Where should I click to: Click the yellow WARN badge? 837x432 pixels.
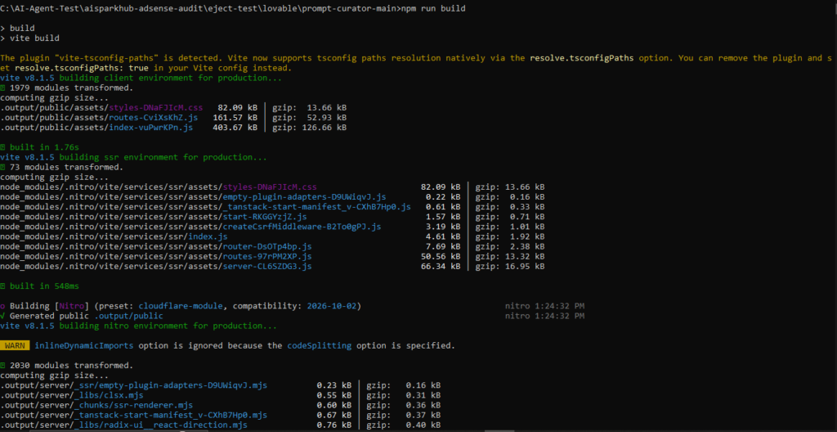point(15,345)
